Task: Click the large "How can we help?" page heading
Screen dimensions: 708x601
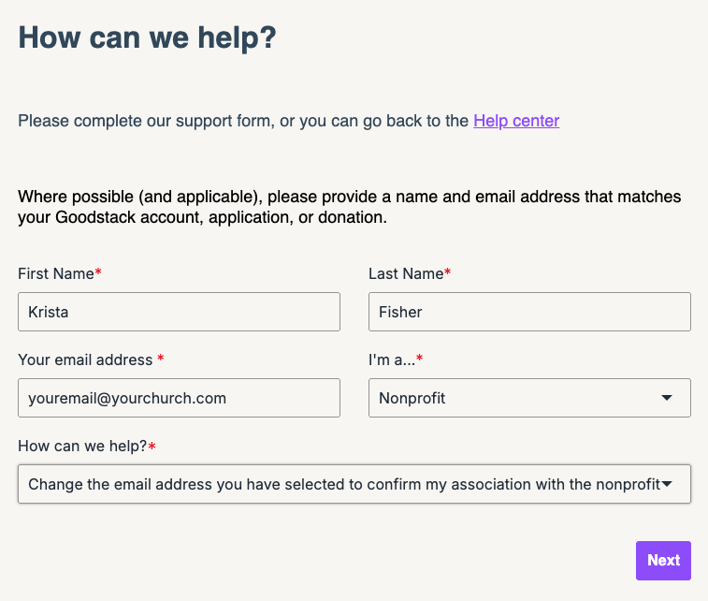Action: click(147, 38)
